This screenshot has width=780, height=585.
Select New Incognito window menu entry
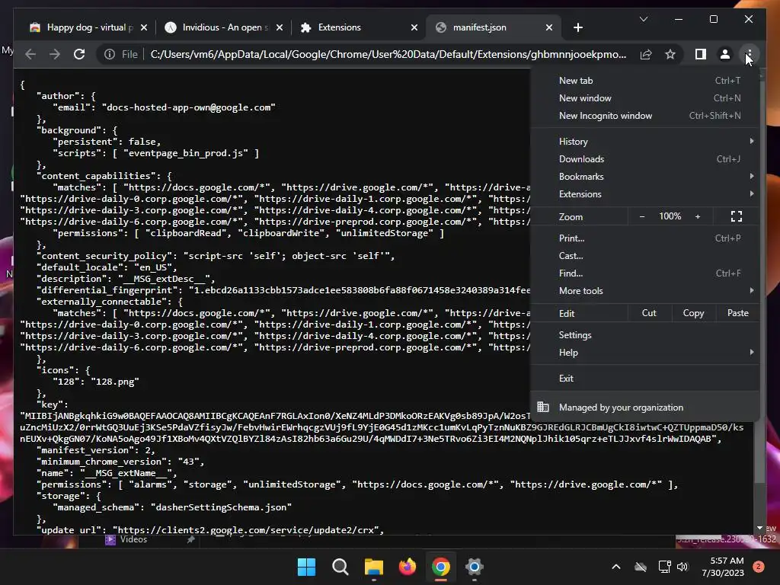click(x=645, y=116)
